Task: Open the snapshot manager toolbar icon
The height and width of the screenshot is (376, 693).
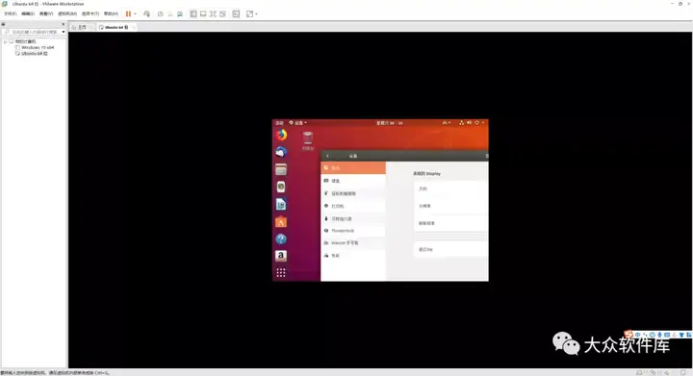Action: [180, 13]
